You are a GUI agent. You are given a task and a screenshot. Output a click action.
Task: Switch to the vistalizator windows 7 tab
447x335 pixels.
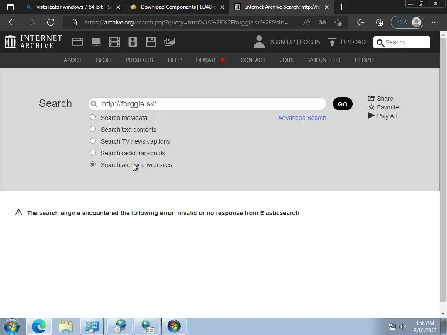pyautogui.click(x=73, y=7)
